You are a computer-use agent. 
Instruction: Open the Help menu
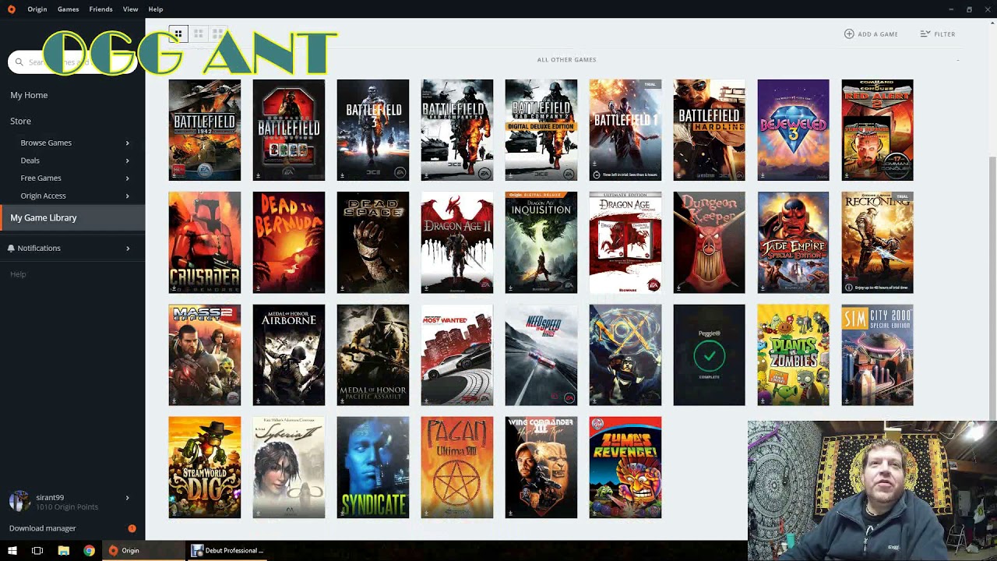(156, 9)
